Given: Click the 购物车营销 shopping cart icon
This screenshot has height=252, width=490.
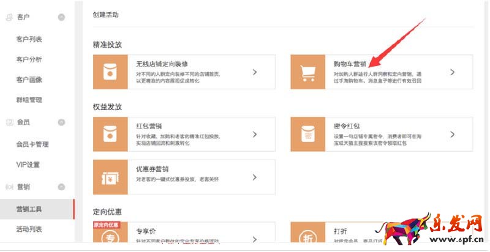Looking at the screenshot, I should [308, 72].
